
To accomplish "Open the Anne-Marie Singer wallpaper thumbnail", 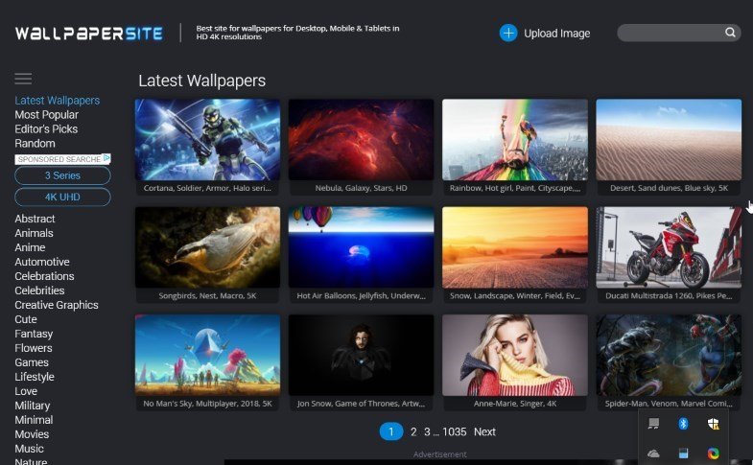I will (x=515, y=355).
